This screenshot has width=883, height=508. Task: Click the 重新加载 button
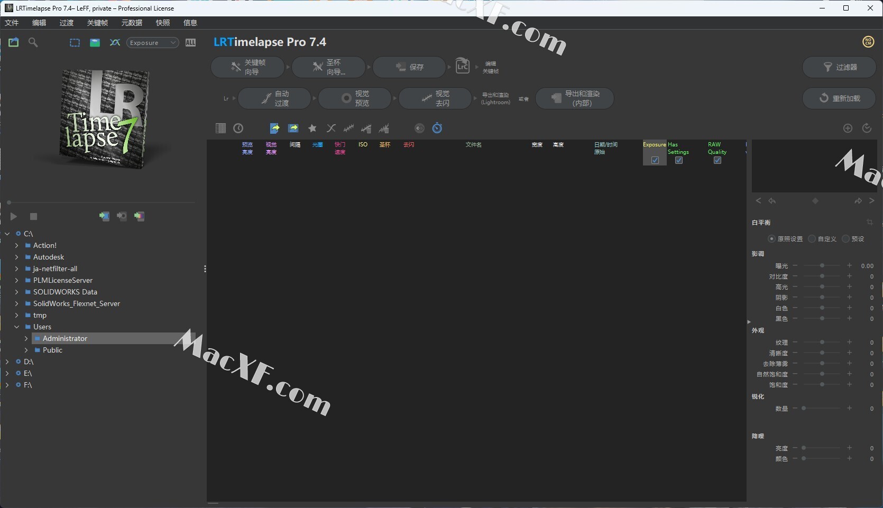[839, 98]
